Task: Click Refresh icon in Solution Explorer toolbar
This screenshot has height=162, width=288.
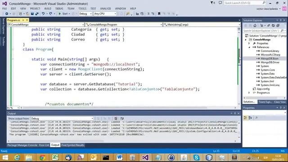Action: (x=273, y=26)
